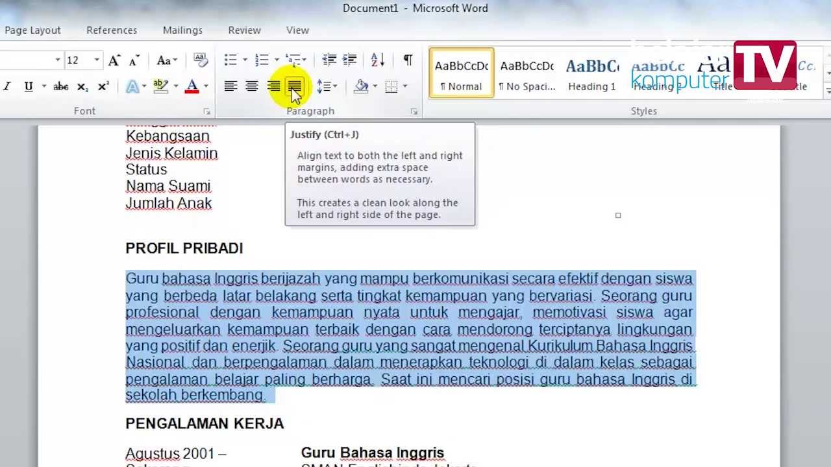This screenshot has height=467, width=831.
Task: Click the Multilevel List icon
Action: pos(293,60)
